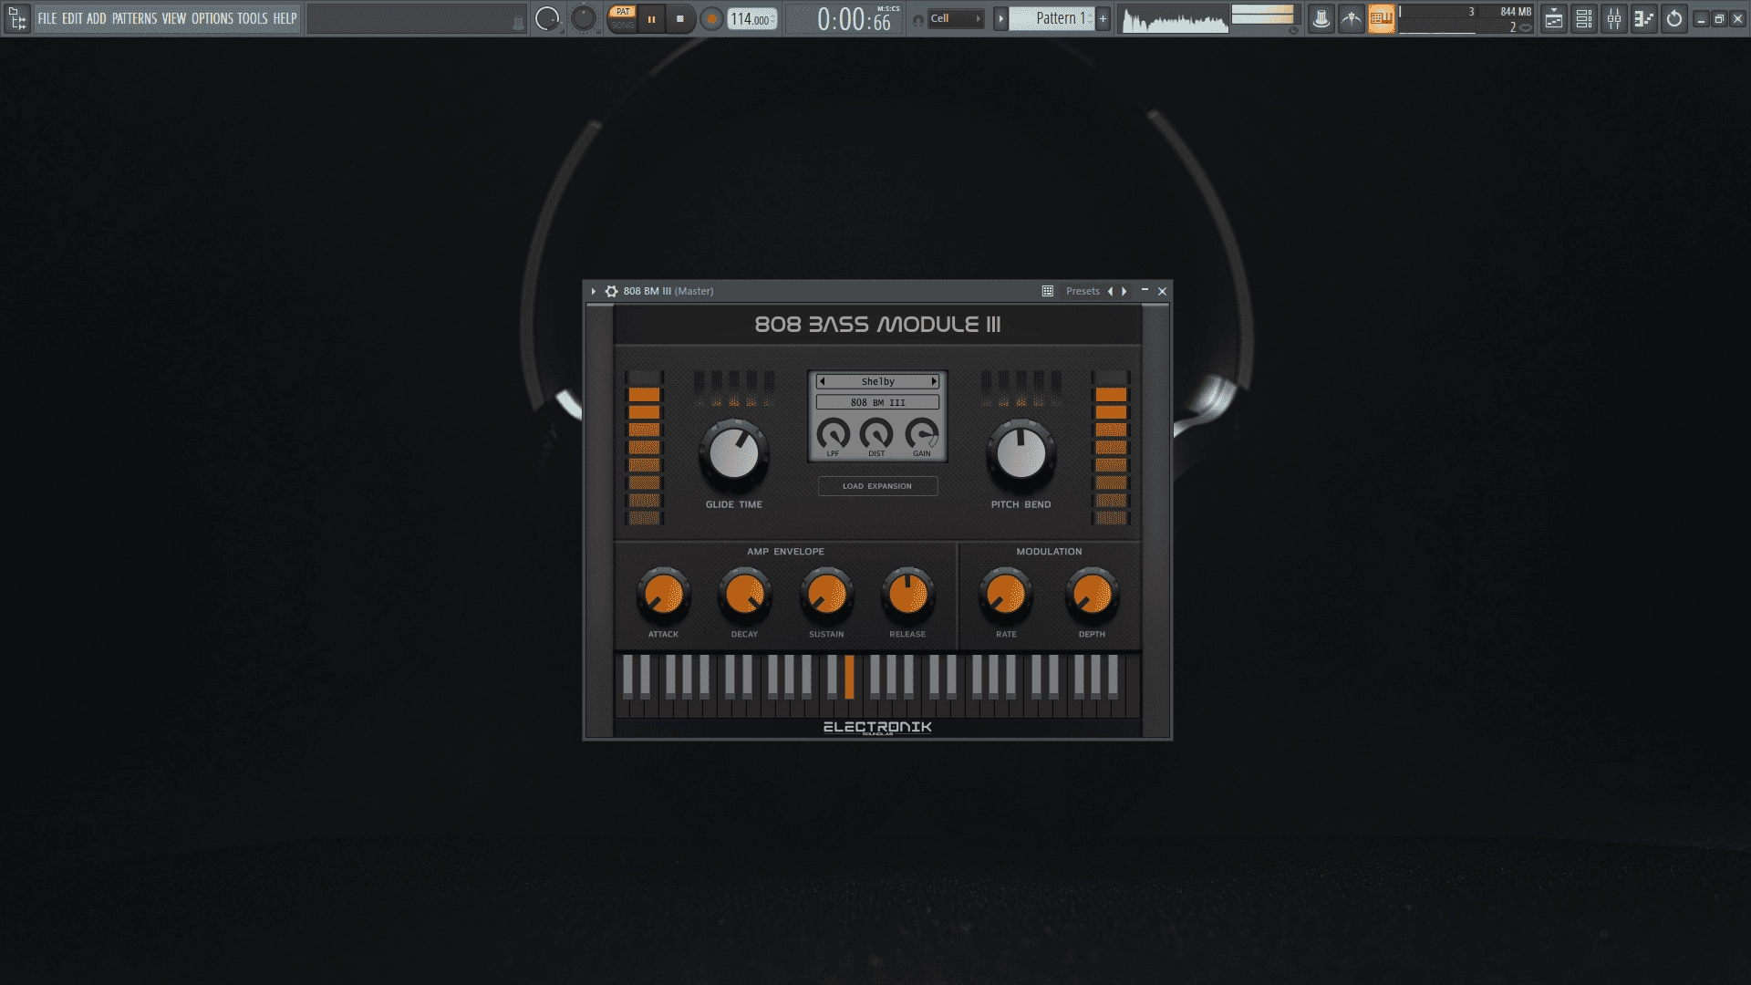This screenshot has height=985, width=1751.
Task: Open the Presets menu in plugin title bar
Action: pyautogui.click(x=1083, y=291)
